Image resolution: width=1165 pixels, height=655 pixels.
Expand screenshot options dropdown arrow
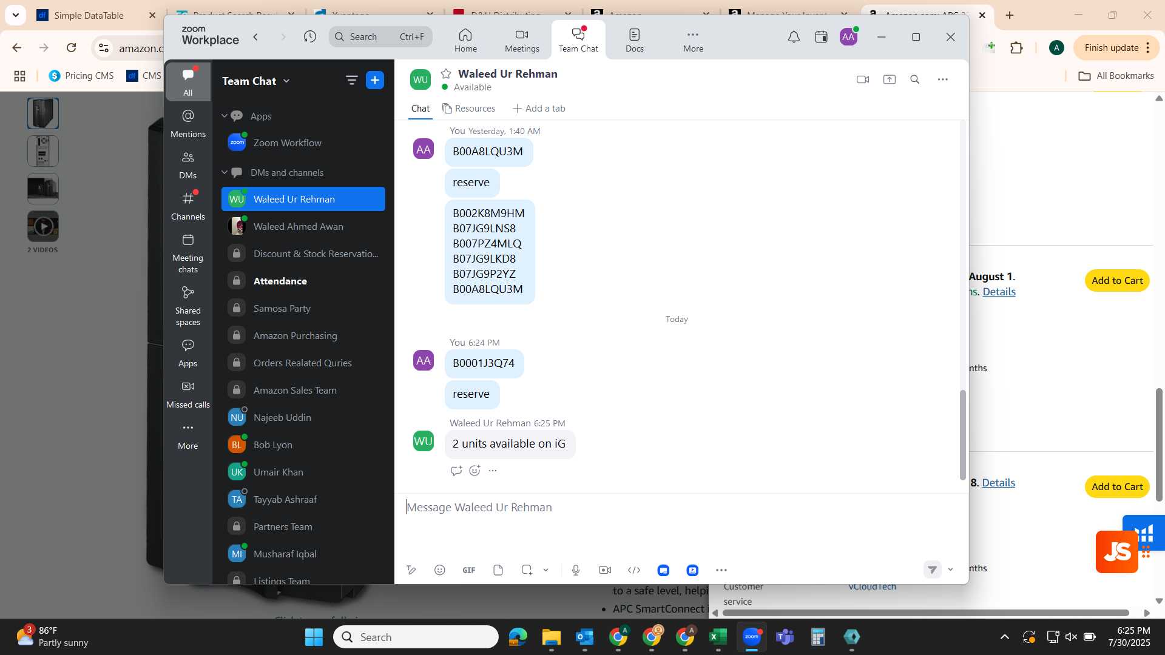point(546,570)
